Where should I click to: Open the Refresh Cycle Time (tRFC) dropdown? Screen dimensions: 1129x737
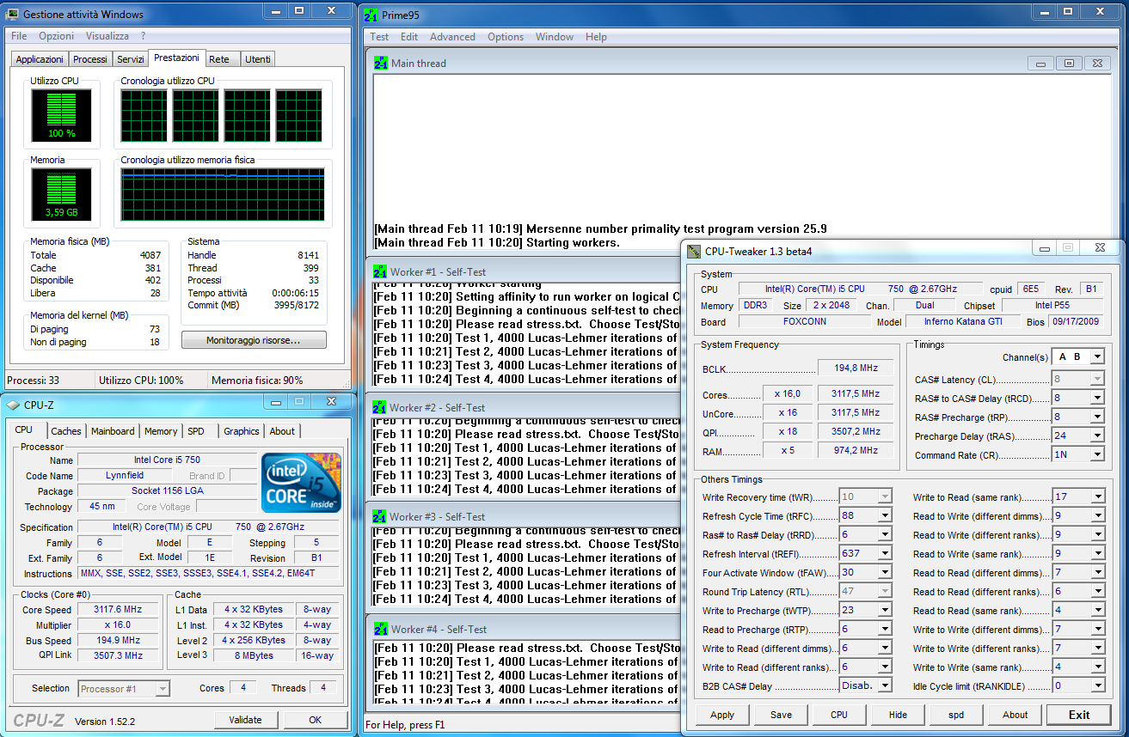click(x=885, y=515)
